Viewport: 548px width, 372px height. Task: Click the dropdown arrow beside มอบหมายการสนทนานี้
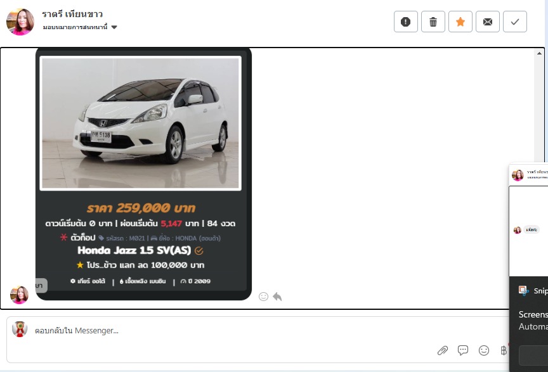pyautogui.click(x=114, y=27)
